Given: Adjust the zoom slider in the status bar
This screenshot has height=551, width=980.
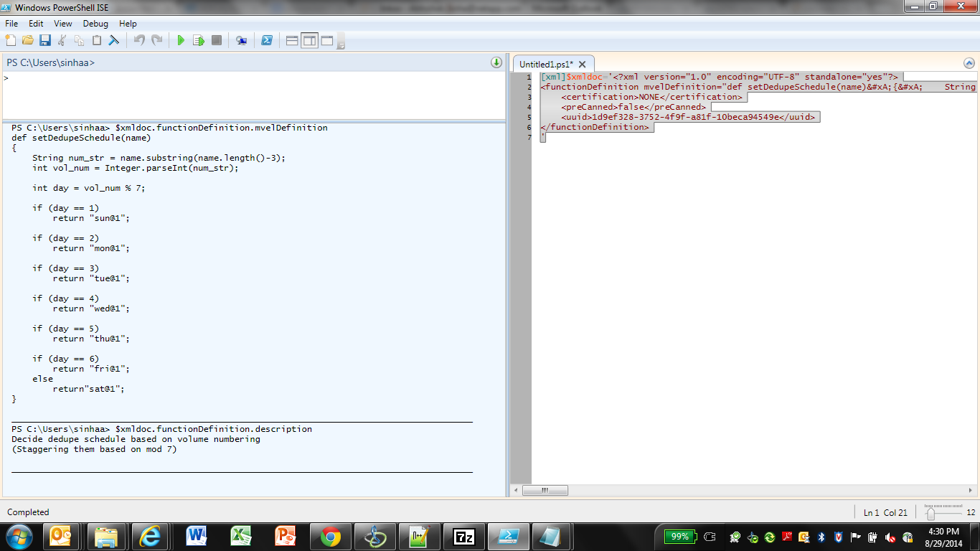Looking at the screenshot, I should pyautogui.click(x=930, y=512).
